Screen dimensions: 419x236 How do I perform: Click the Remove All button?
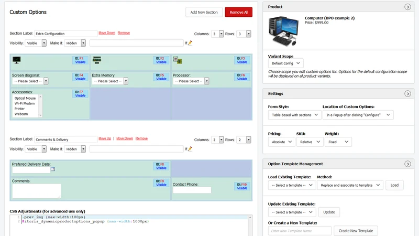[x=239, y=12]
